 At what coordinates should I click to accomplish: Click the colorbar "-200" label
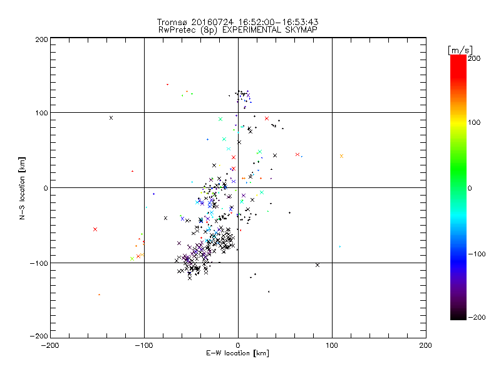477,318
